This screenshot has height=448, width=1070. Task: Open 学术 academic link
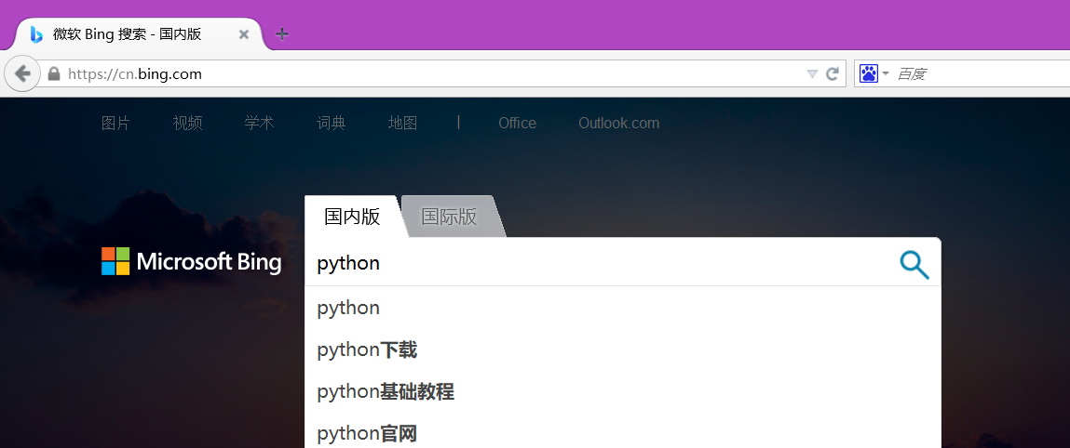click(259, 124)
